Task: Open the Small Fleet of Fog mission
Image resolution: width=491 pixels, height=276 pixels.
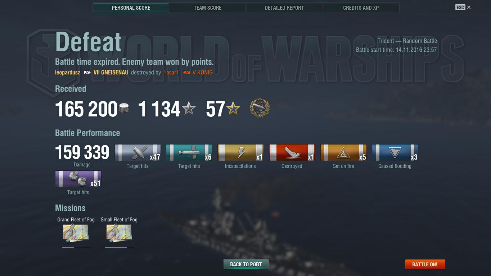Action: coord(119,233)
